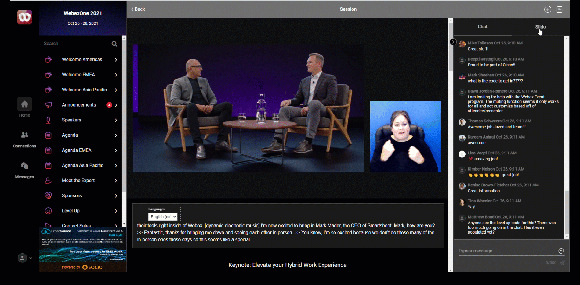Click the send message paper plane icon

point(562,262)
